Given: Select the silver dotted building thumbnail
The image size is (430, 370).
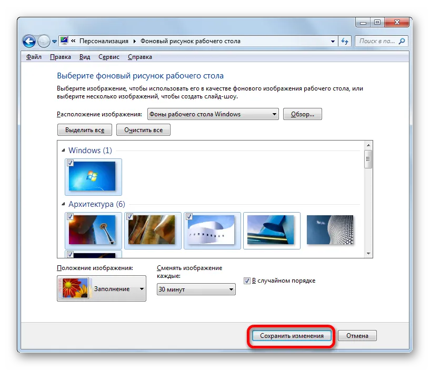Looking at the screenshot, I should [x=330, y=230].
